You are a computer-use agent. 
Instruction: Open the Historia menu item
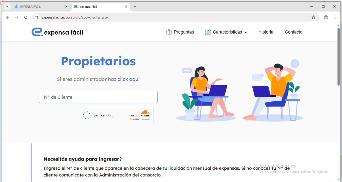[x=266, y=32]
